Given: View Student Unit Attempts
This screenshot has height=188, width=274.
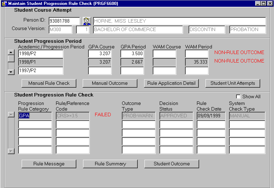Looking at the screenshot, I should coord(233,83).
